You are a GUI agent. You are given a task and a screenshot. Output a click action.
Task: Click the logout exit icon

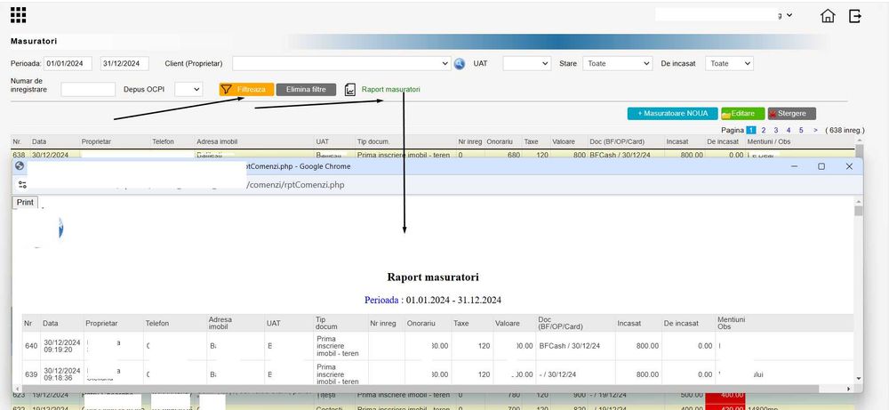point(855,16)
